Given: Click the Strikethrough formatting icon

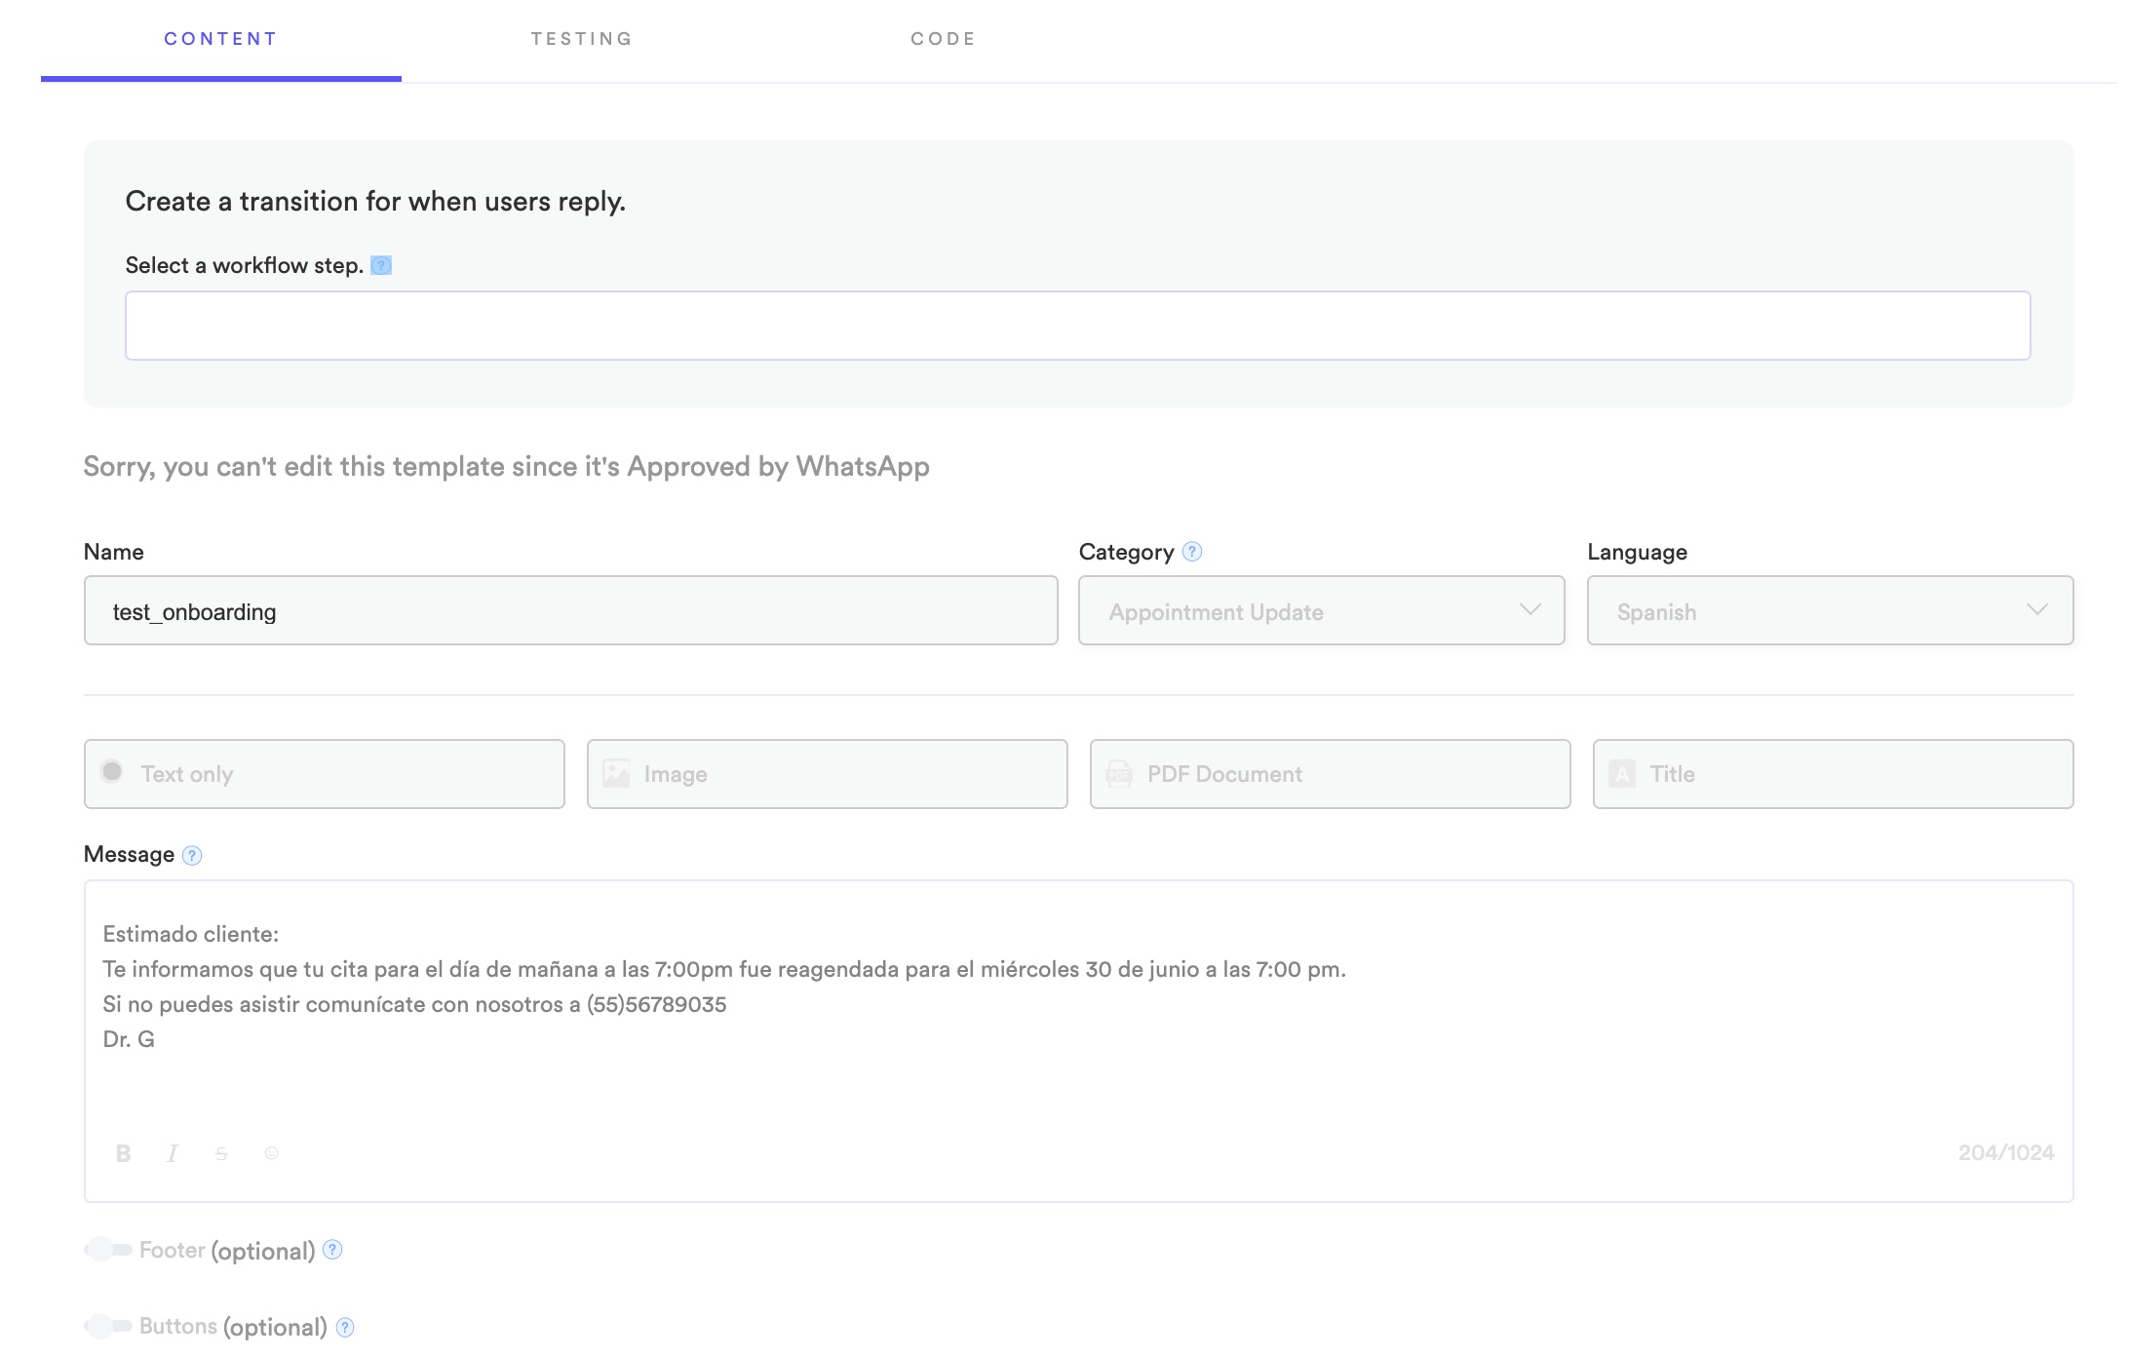Looking at the screenshot, I should [221, 1153].
